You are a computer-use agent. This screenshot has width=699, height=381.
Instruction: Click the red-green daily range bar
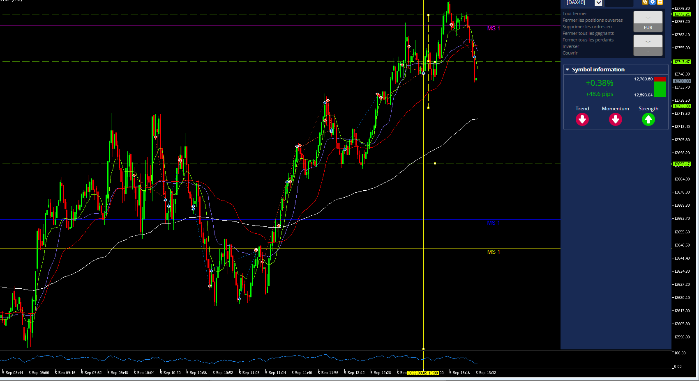point(660,87)
